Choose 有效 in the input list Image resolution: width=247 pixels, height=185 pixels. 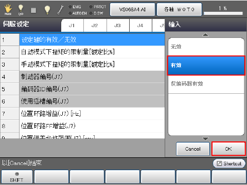[x=206, y=66]
